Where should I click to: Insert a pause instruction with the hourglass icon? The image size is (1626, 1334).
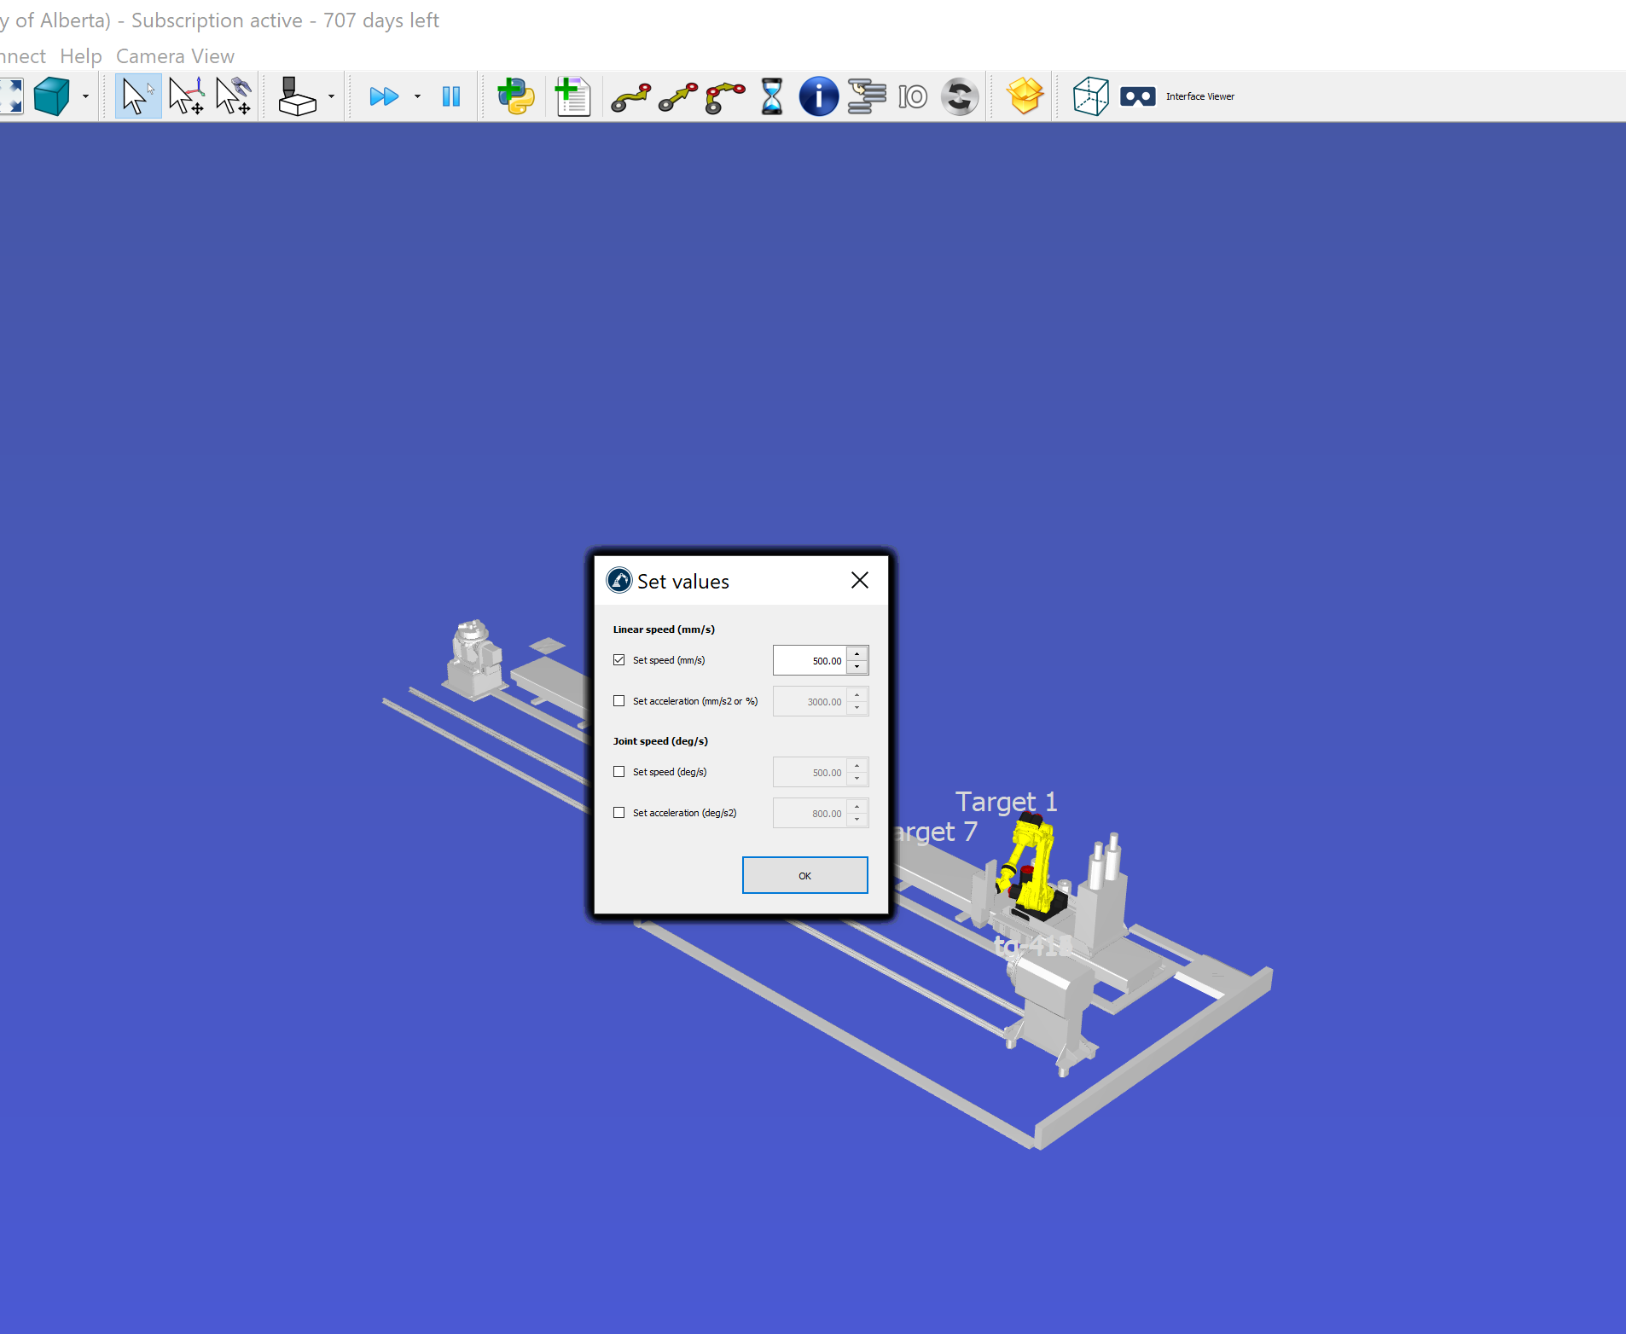[x=771, y=96]
